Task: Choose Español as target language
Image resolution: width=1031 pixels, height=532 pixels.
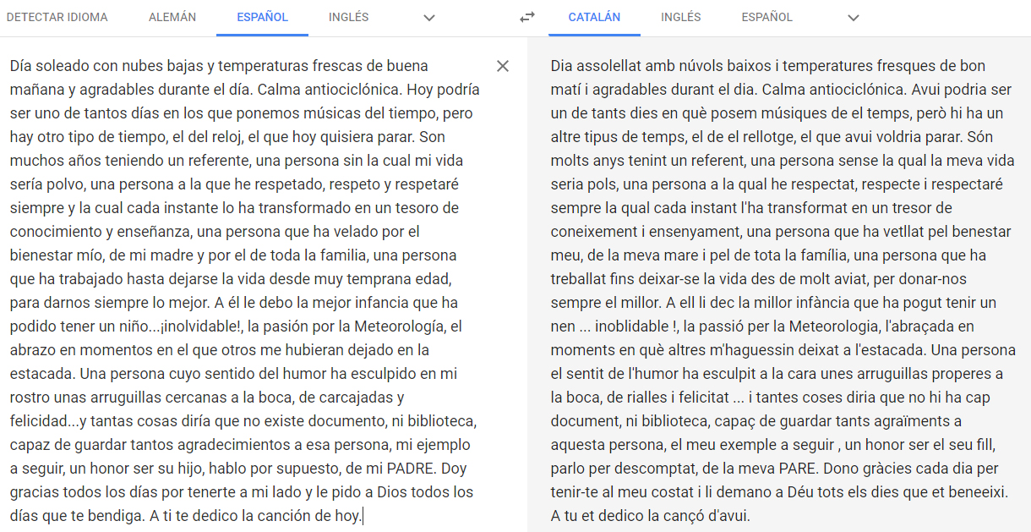Action: (x=766, y=17)
